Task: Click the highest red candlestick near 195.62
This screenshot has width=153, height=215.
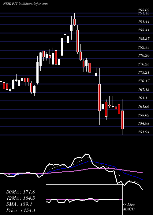Action: pos(74,22)
